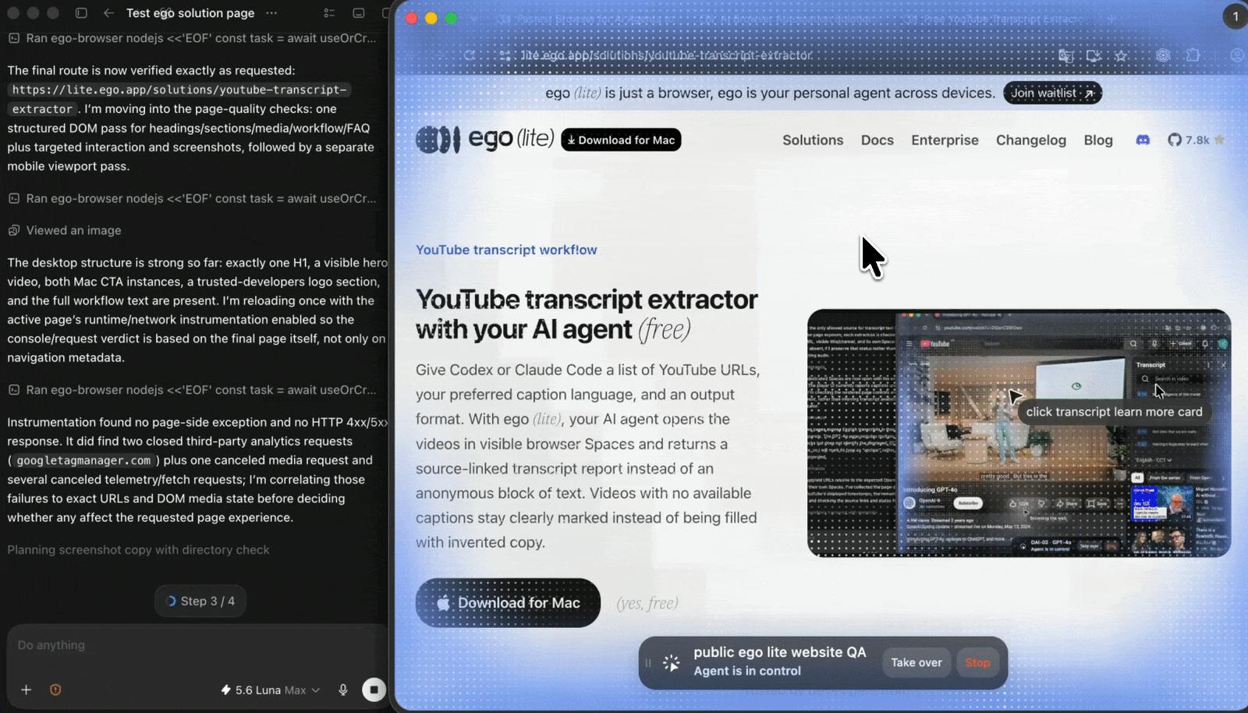1248x713 pixels.
Task: Reload the page in ego browser toolbar
Action: [x=470, y=55]
